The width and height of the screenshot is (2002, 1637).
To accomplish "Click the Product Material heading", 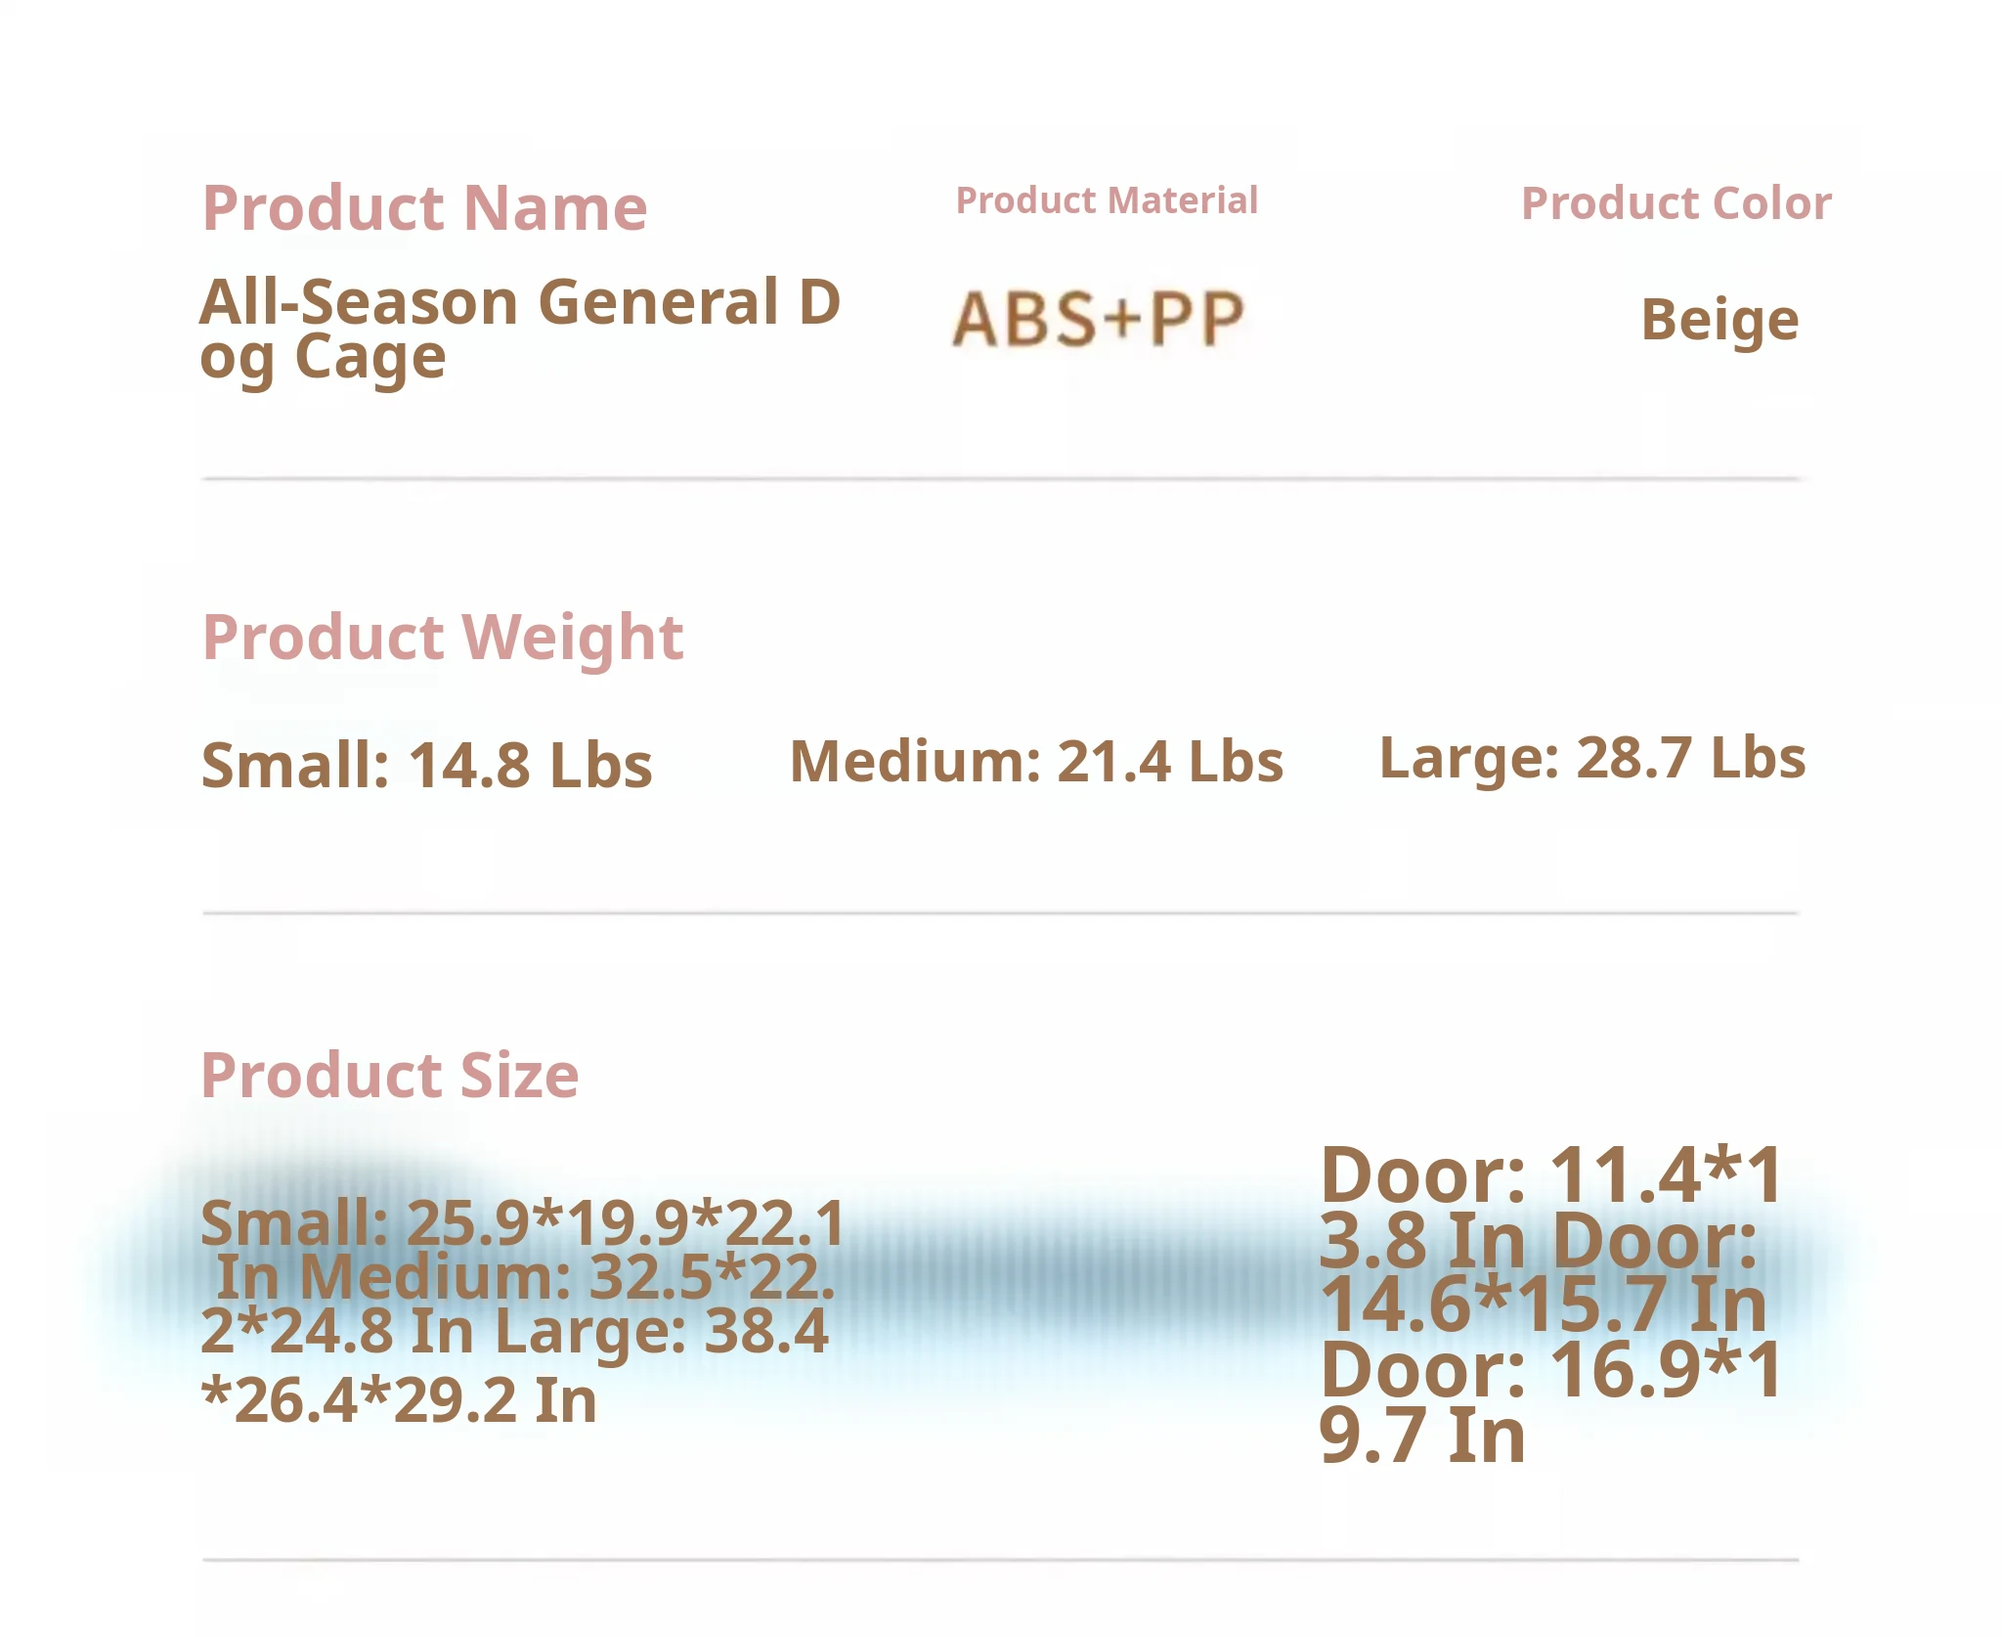I will click(1106, 200).
